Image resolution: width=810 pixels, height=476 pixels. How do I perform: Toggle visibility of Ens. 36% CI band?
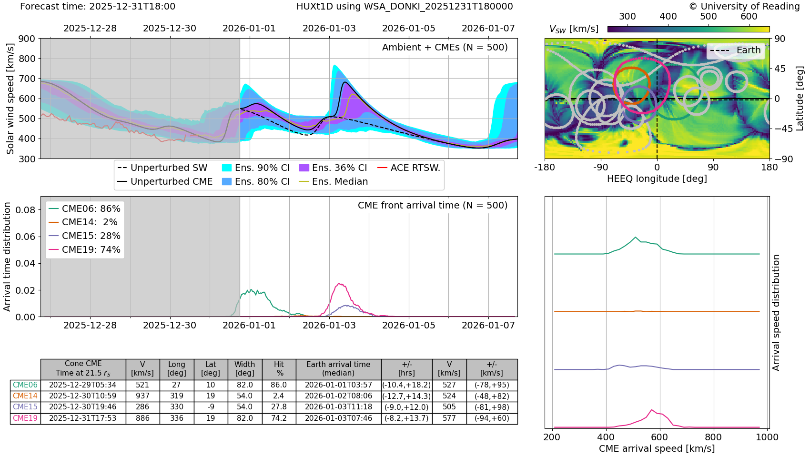[x=305, y=168]
